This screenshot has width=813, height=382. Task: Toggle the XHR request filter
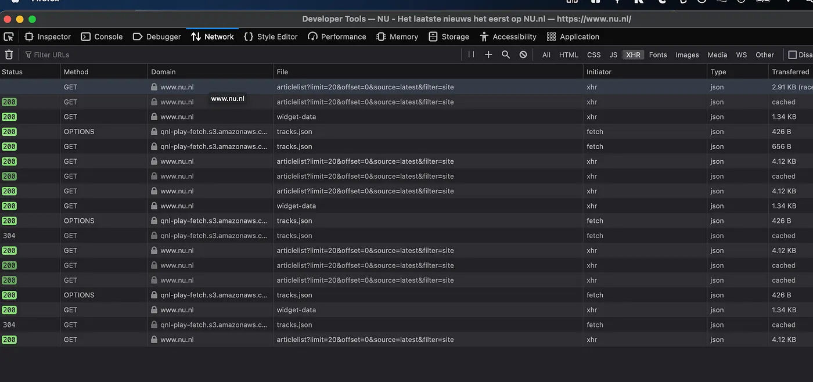[633, 55]
